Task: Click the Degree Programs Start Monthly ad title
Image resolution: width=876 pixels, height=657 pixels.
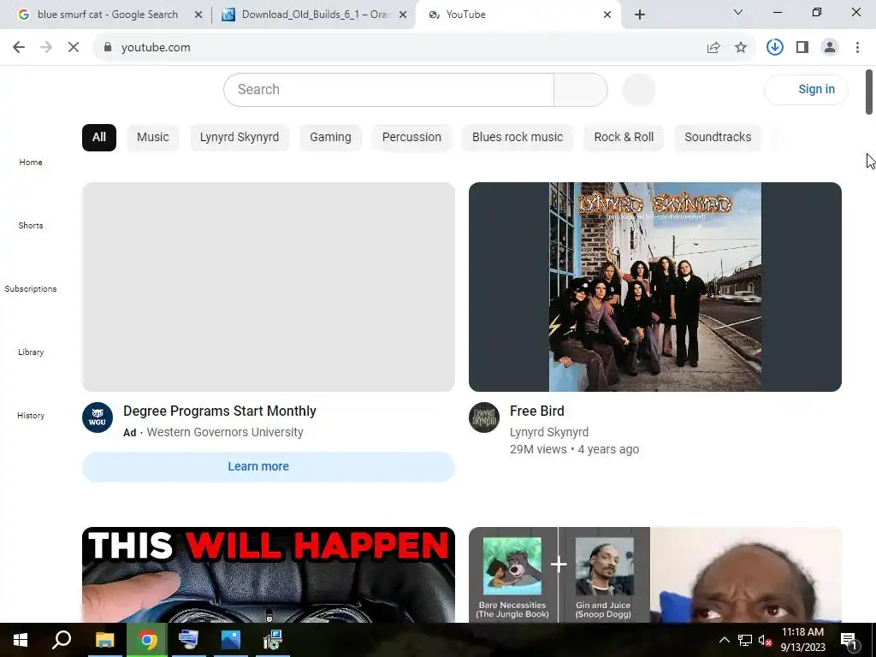Action: pos(220,411)
